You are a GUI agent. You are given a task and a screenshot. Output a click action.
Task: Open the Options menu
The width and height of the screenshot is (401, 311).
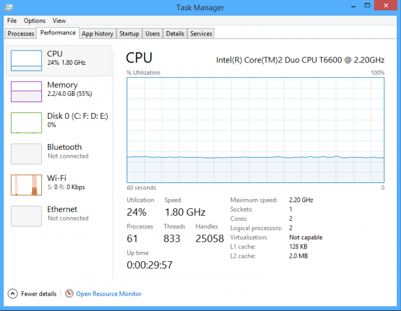point(34,21)
